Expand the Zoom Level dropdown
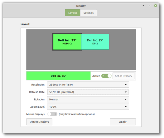The image size is (164, 138). click(88, 107)
